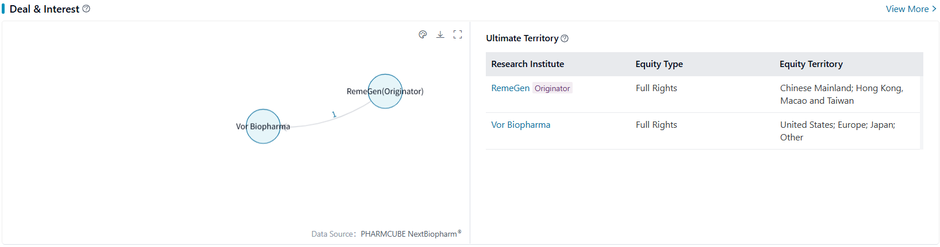Screen dimensions: 940x247
Task: Click the deal count label on the graph edge
Action: point(334,115)
